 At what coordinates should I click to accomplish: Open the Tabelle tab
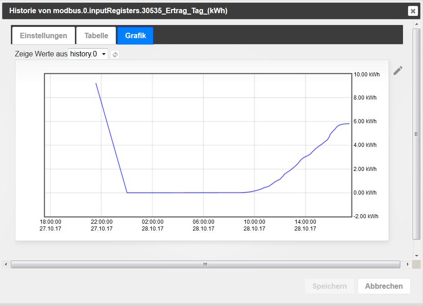click(96, 35)
